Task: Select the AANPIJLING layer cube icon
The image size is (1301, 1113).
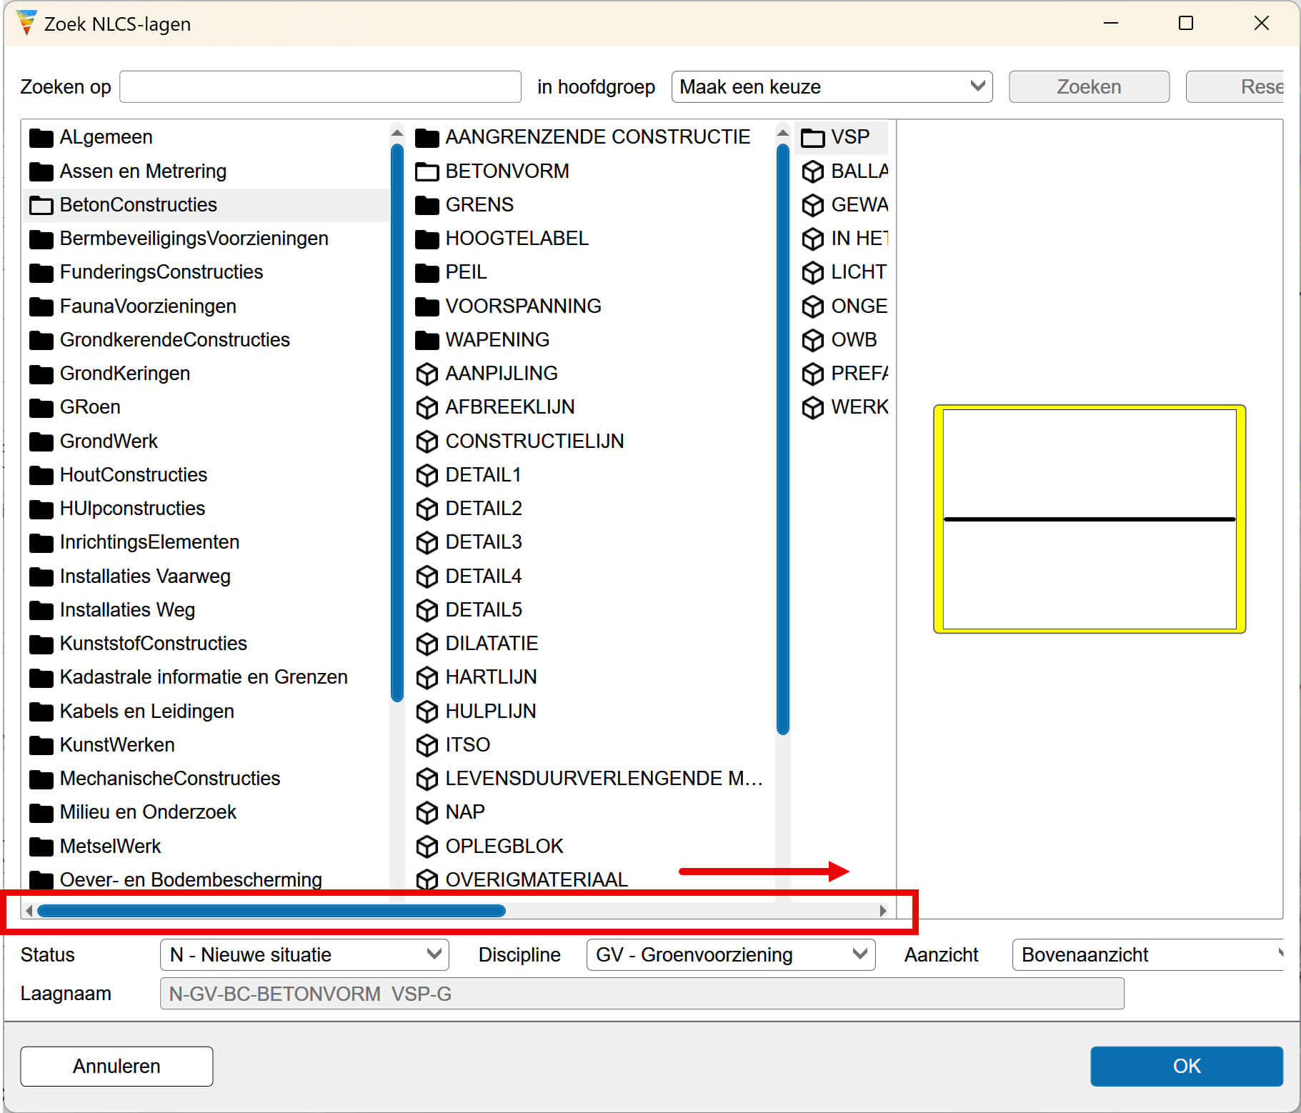Action: [x=427, y=373]
